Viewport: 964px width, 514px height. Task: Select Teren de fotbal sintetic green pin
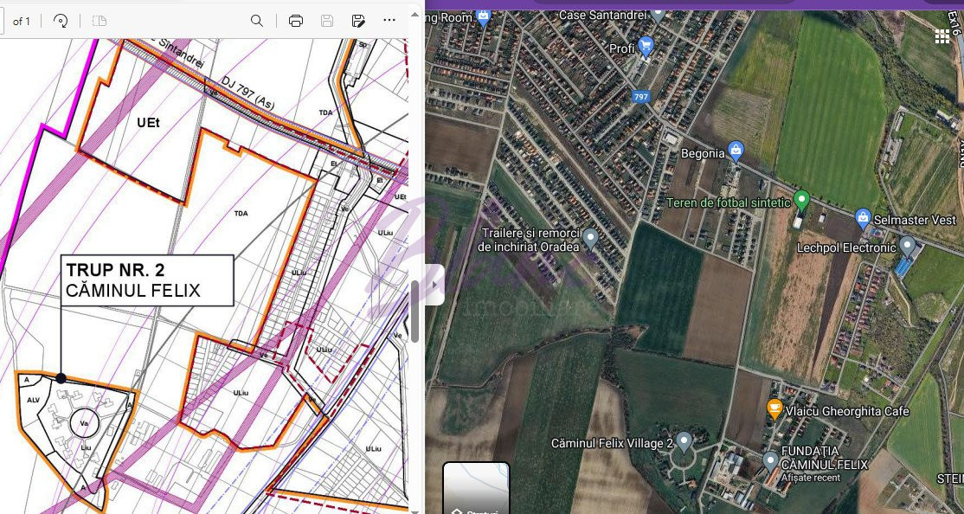point(801,200)
